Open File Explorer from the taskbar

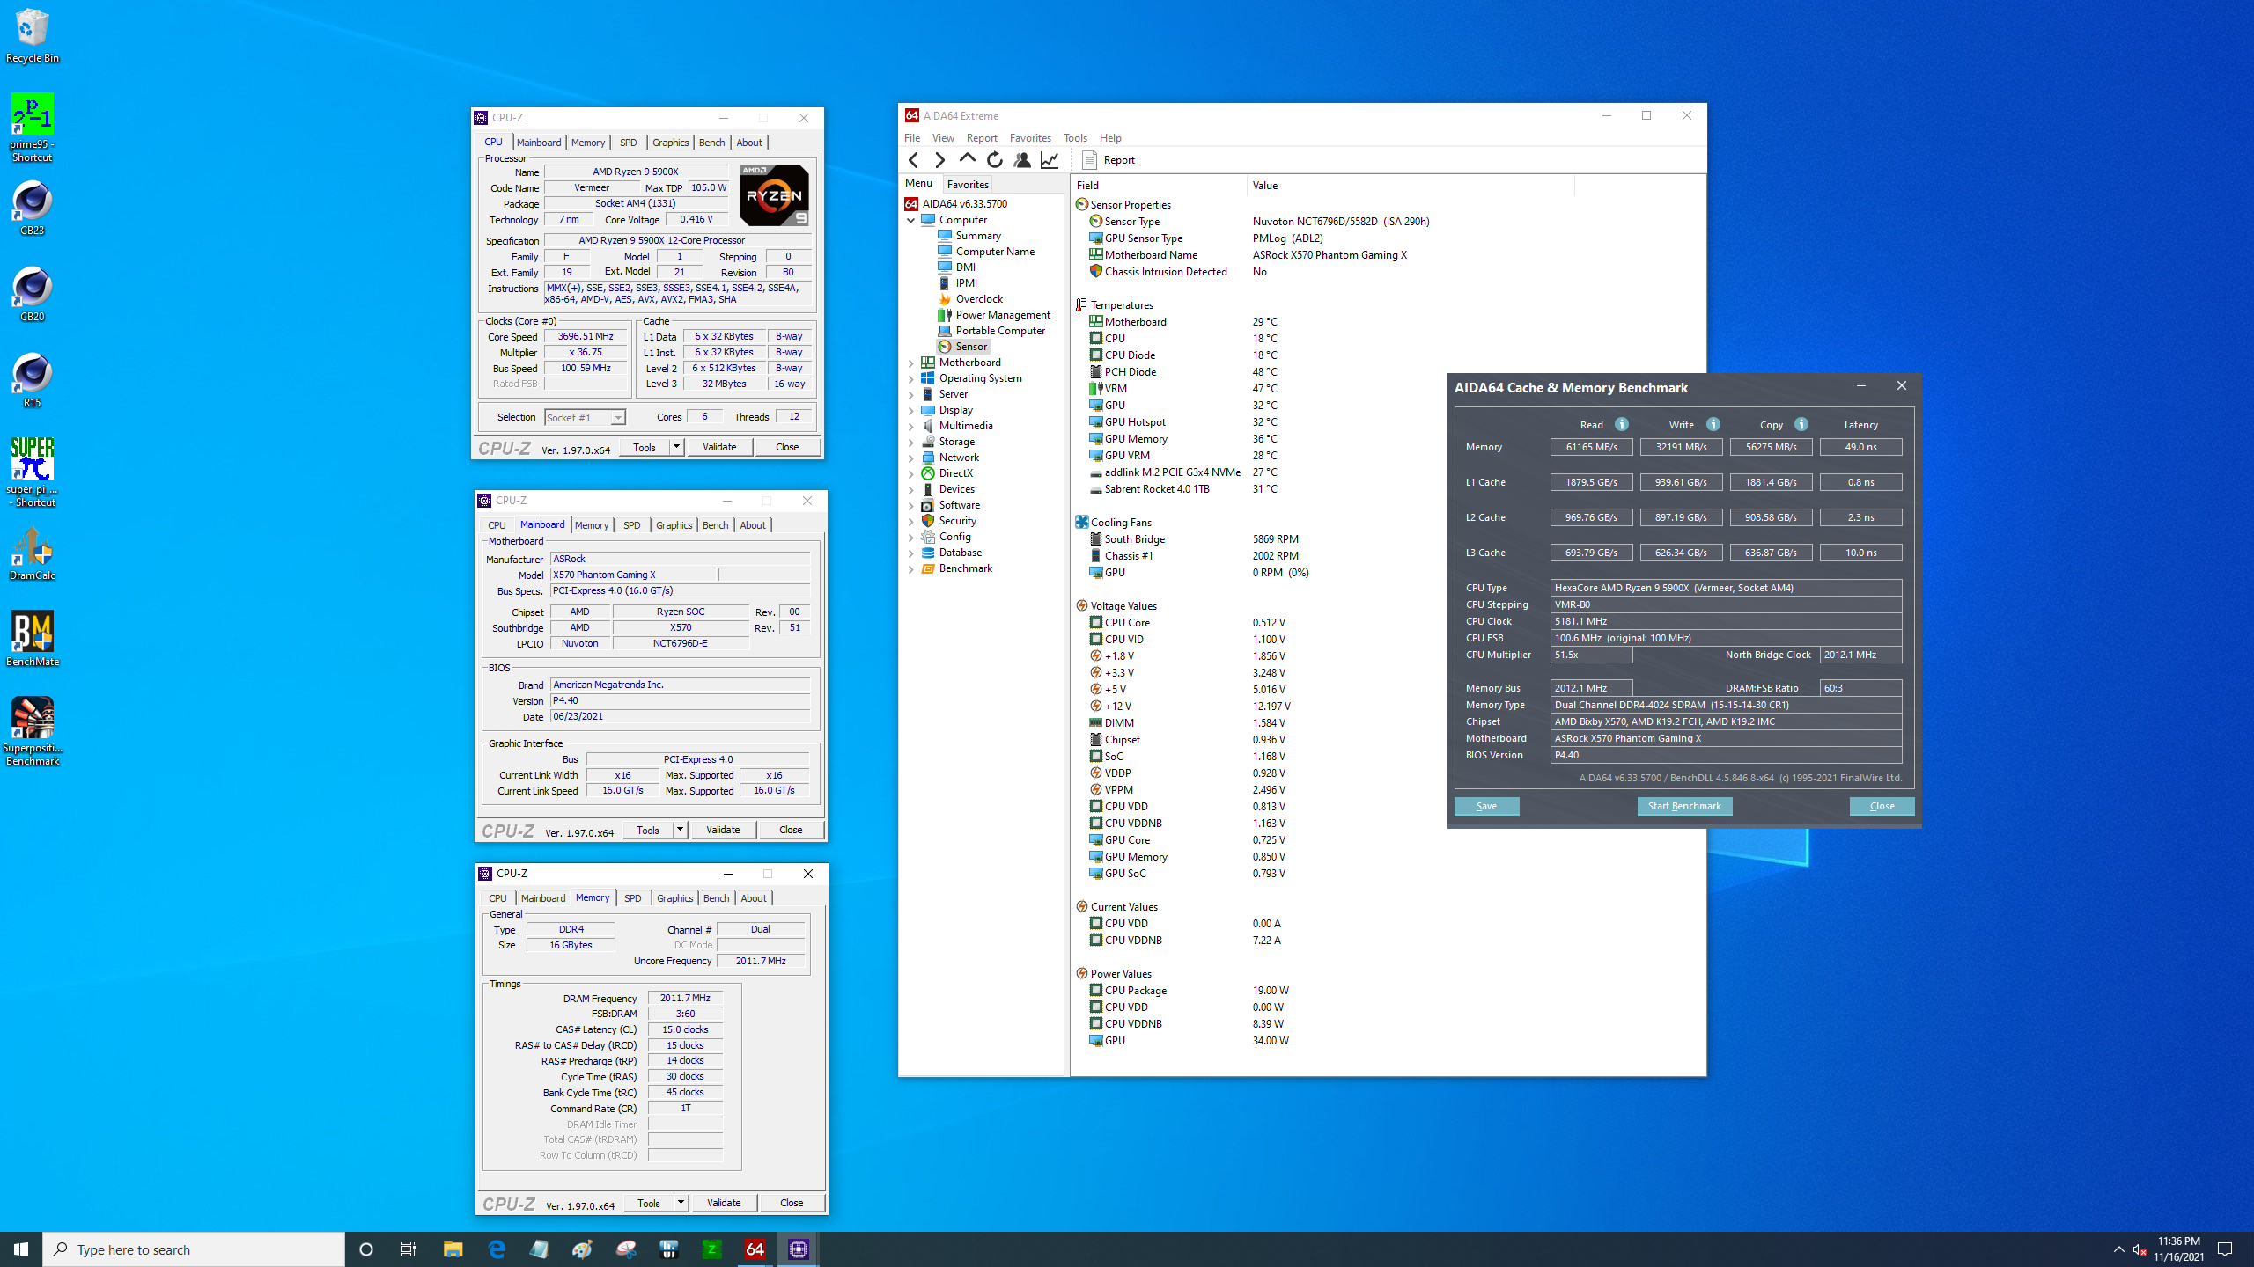tap(453, 1249)
